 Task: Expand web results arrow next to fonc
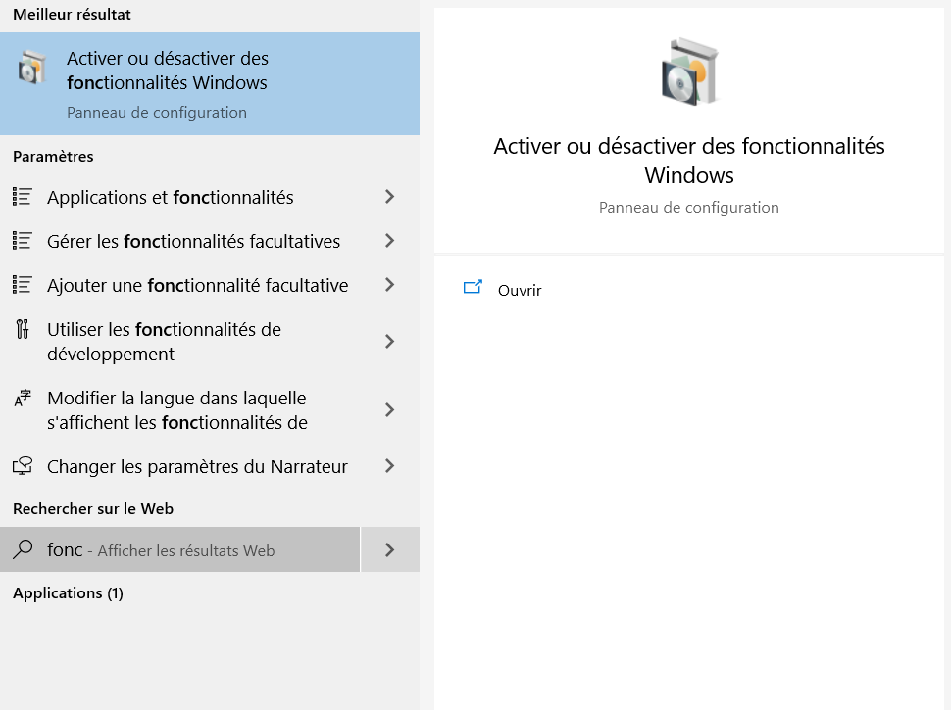click(390, 549)
